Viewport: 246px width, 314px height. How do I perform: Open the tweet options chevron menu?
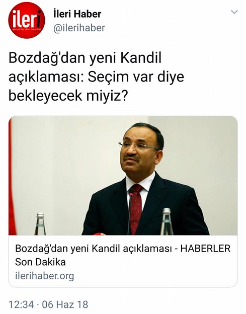point(234,12)
